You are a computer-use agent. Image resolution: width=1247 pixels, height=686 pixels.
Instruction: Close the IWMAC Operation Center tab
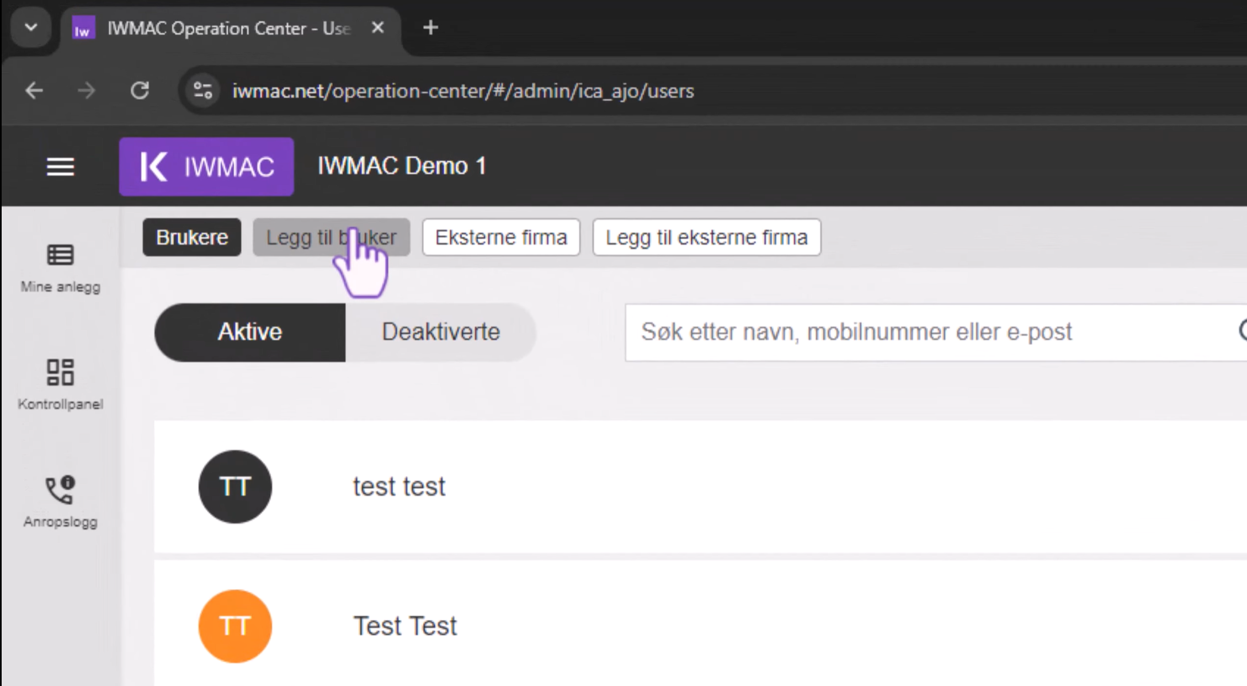(x=378, y=28)
